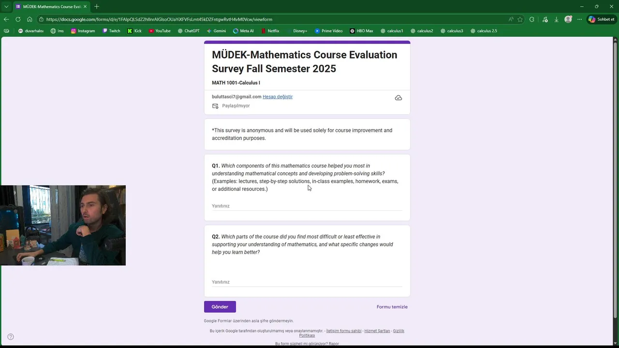Click the Read aloud icon in address bar
The width and height of the screenshot is (619, 348).
[x=511, y=19]
